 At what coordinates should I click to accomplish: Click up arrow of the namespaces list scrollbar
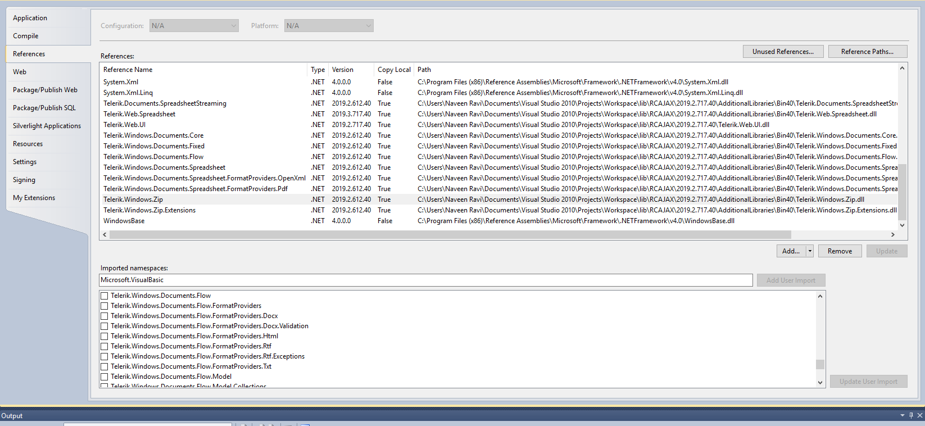(x=820, y=296)
